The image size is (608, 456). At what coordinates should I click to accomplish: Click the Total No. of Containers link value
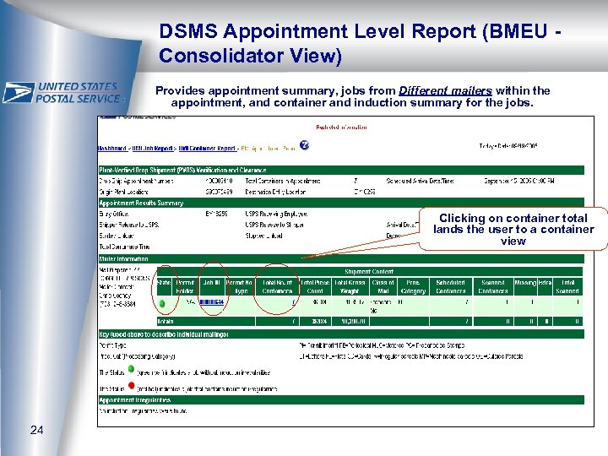[x=294, y=302]
